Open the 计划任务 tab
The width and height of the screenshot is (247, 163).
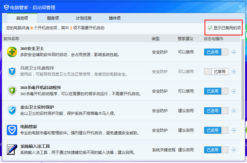point(84,18)
